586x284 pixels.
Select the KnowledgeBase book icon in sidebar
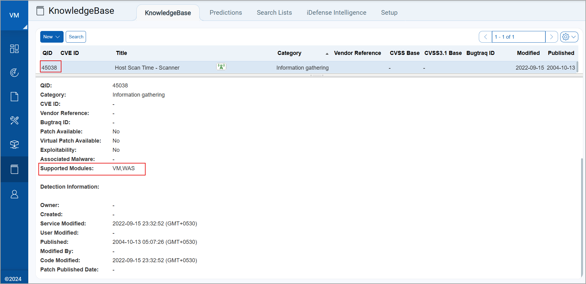coord(14,169)
